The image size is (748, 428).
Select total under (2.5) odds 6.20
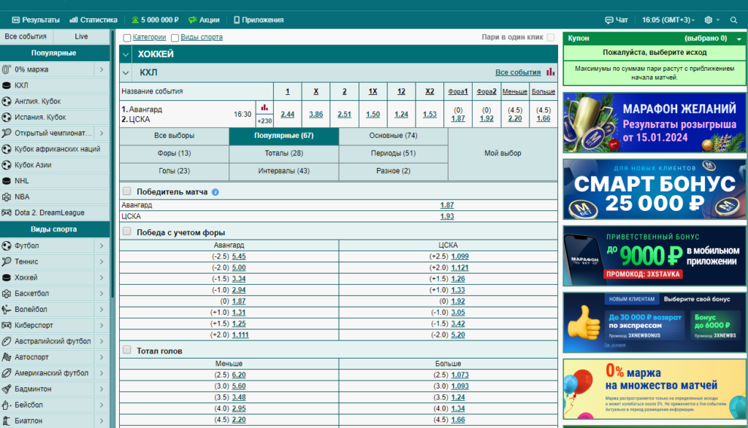pyautogui.click(x=239, y=375)
